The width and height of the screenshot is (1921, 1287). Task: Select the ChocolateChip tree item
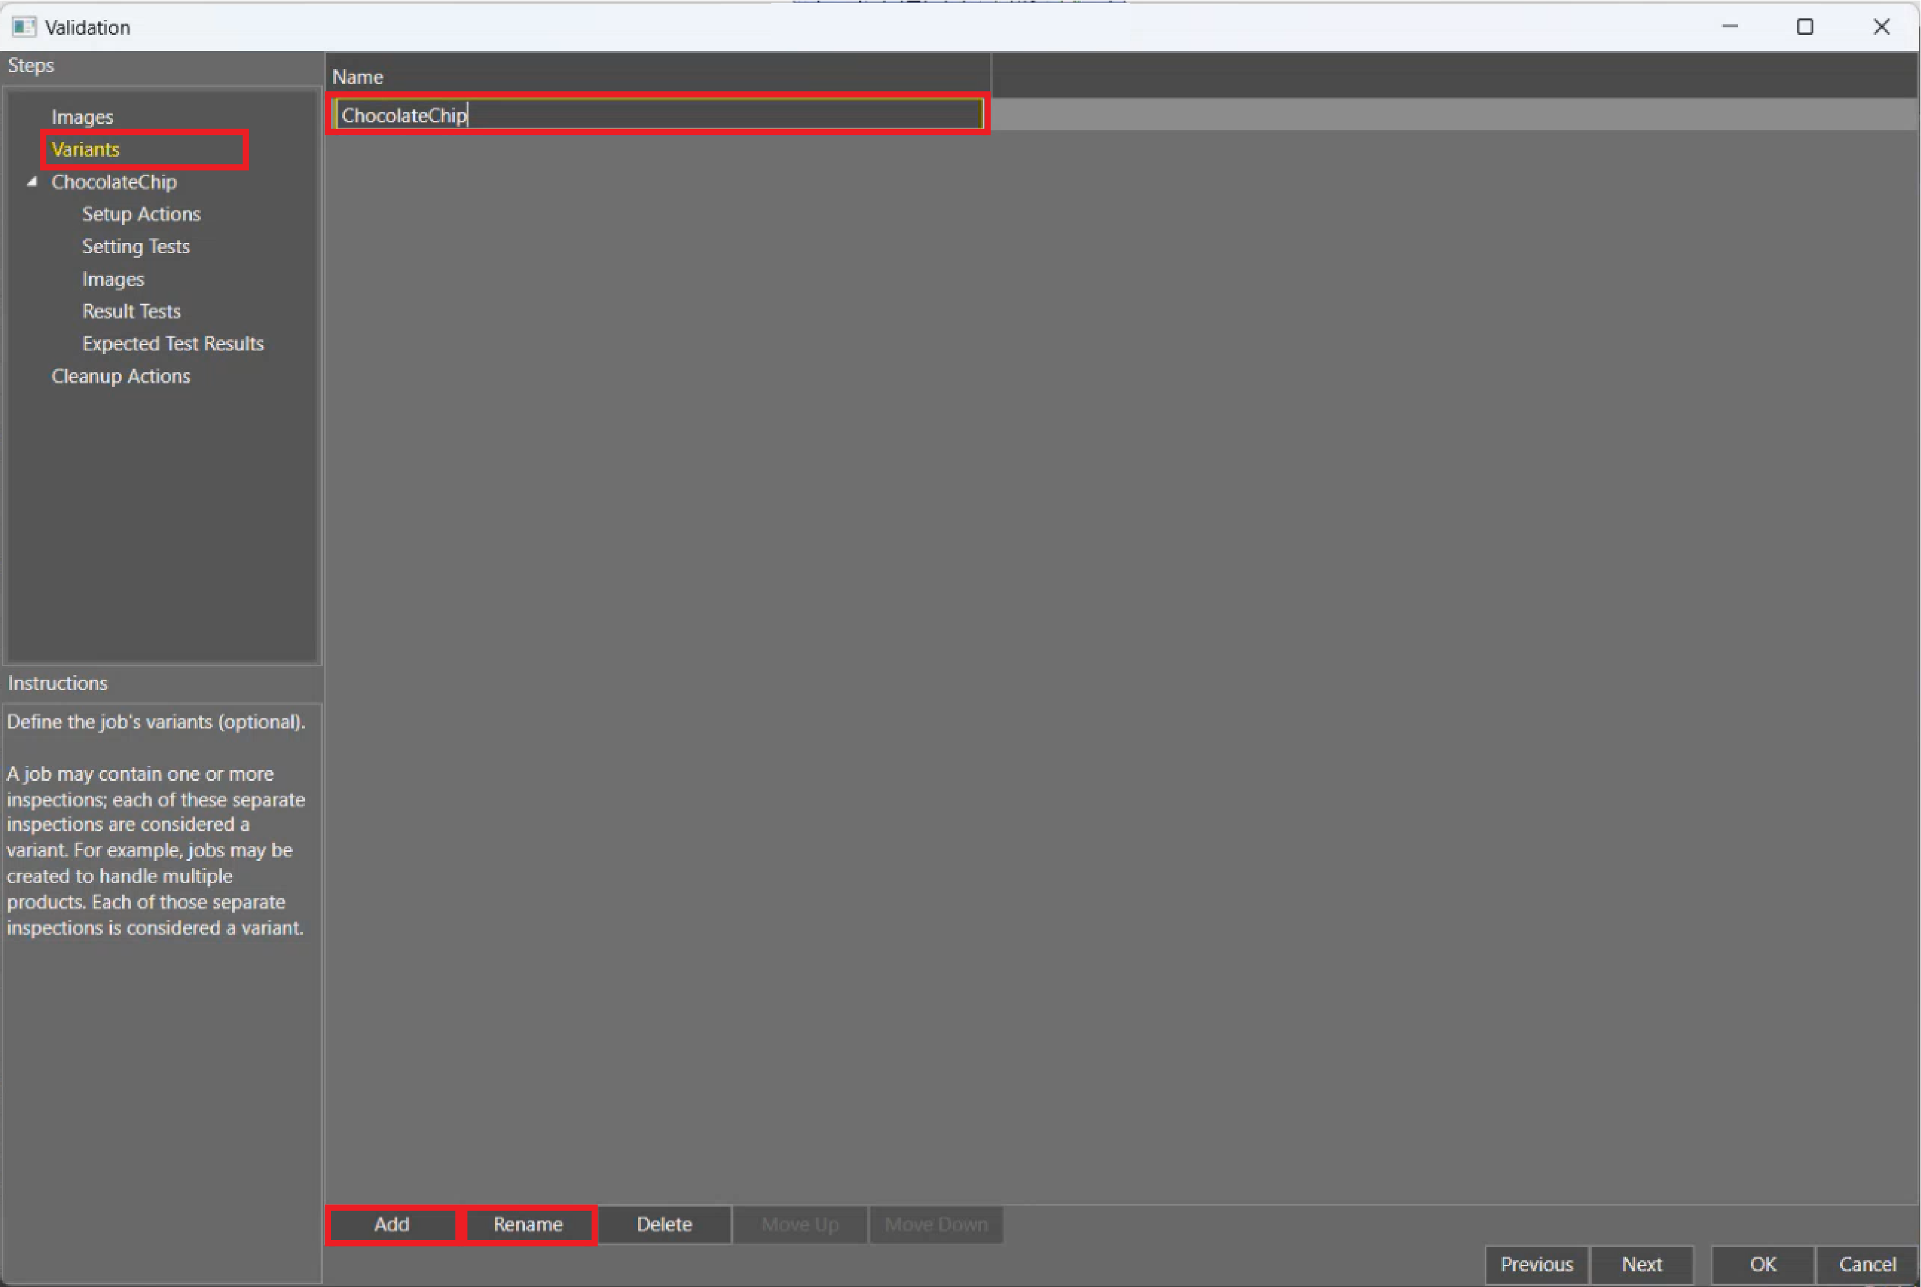(114, 181)
